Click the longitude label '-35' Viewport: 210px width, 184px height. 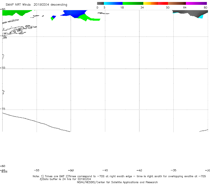pyautogui.click(x=174, y=170)
